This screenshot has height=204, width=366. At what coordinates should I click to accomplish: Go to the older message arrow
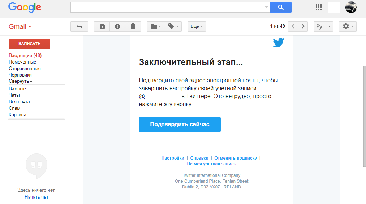coord(303,26)
